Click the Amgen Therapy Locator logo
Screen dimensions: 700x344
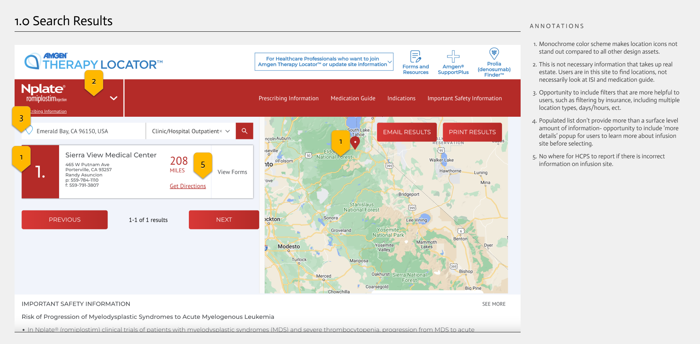[x=93, y=61]
